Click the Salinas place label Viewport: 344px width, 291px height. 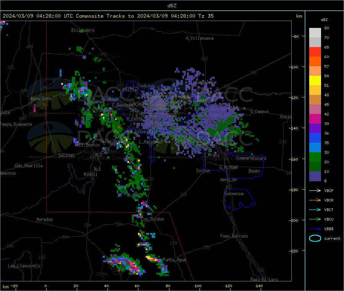(66, 155)
